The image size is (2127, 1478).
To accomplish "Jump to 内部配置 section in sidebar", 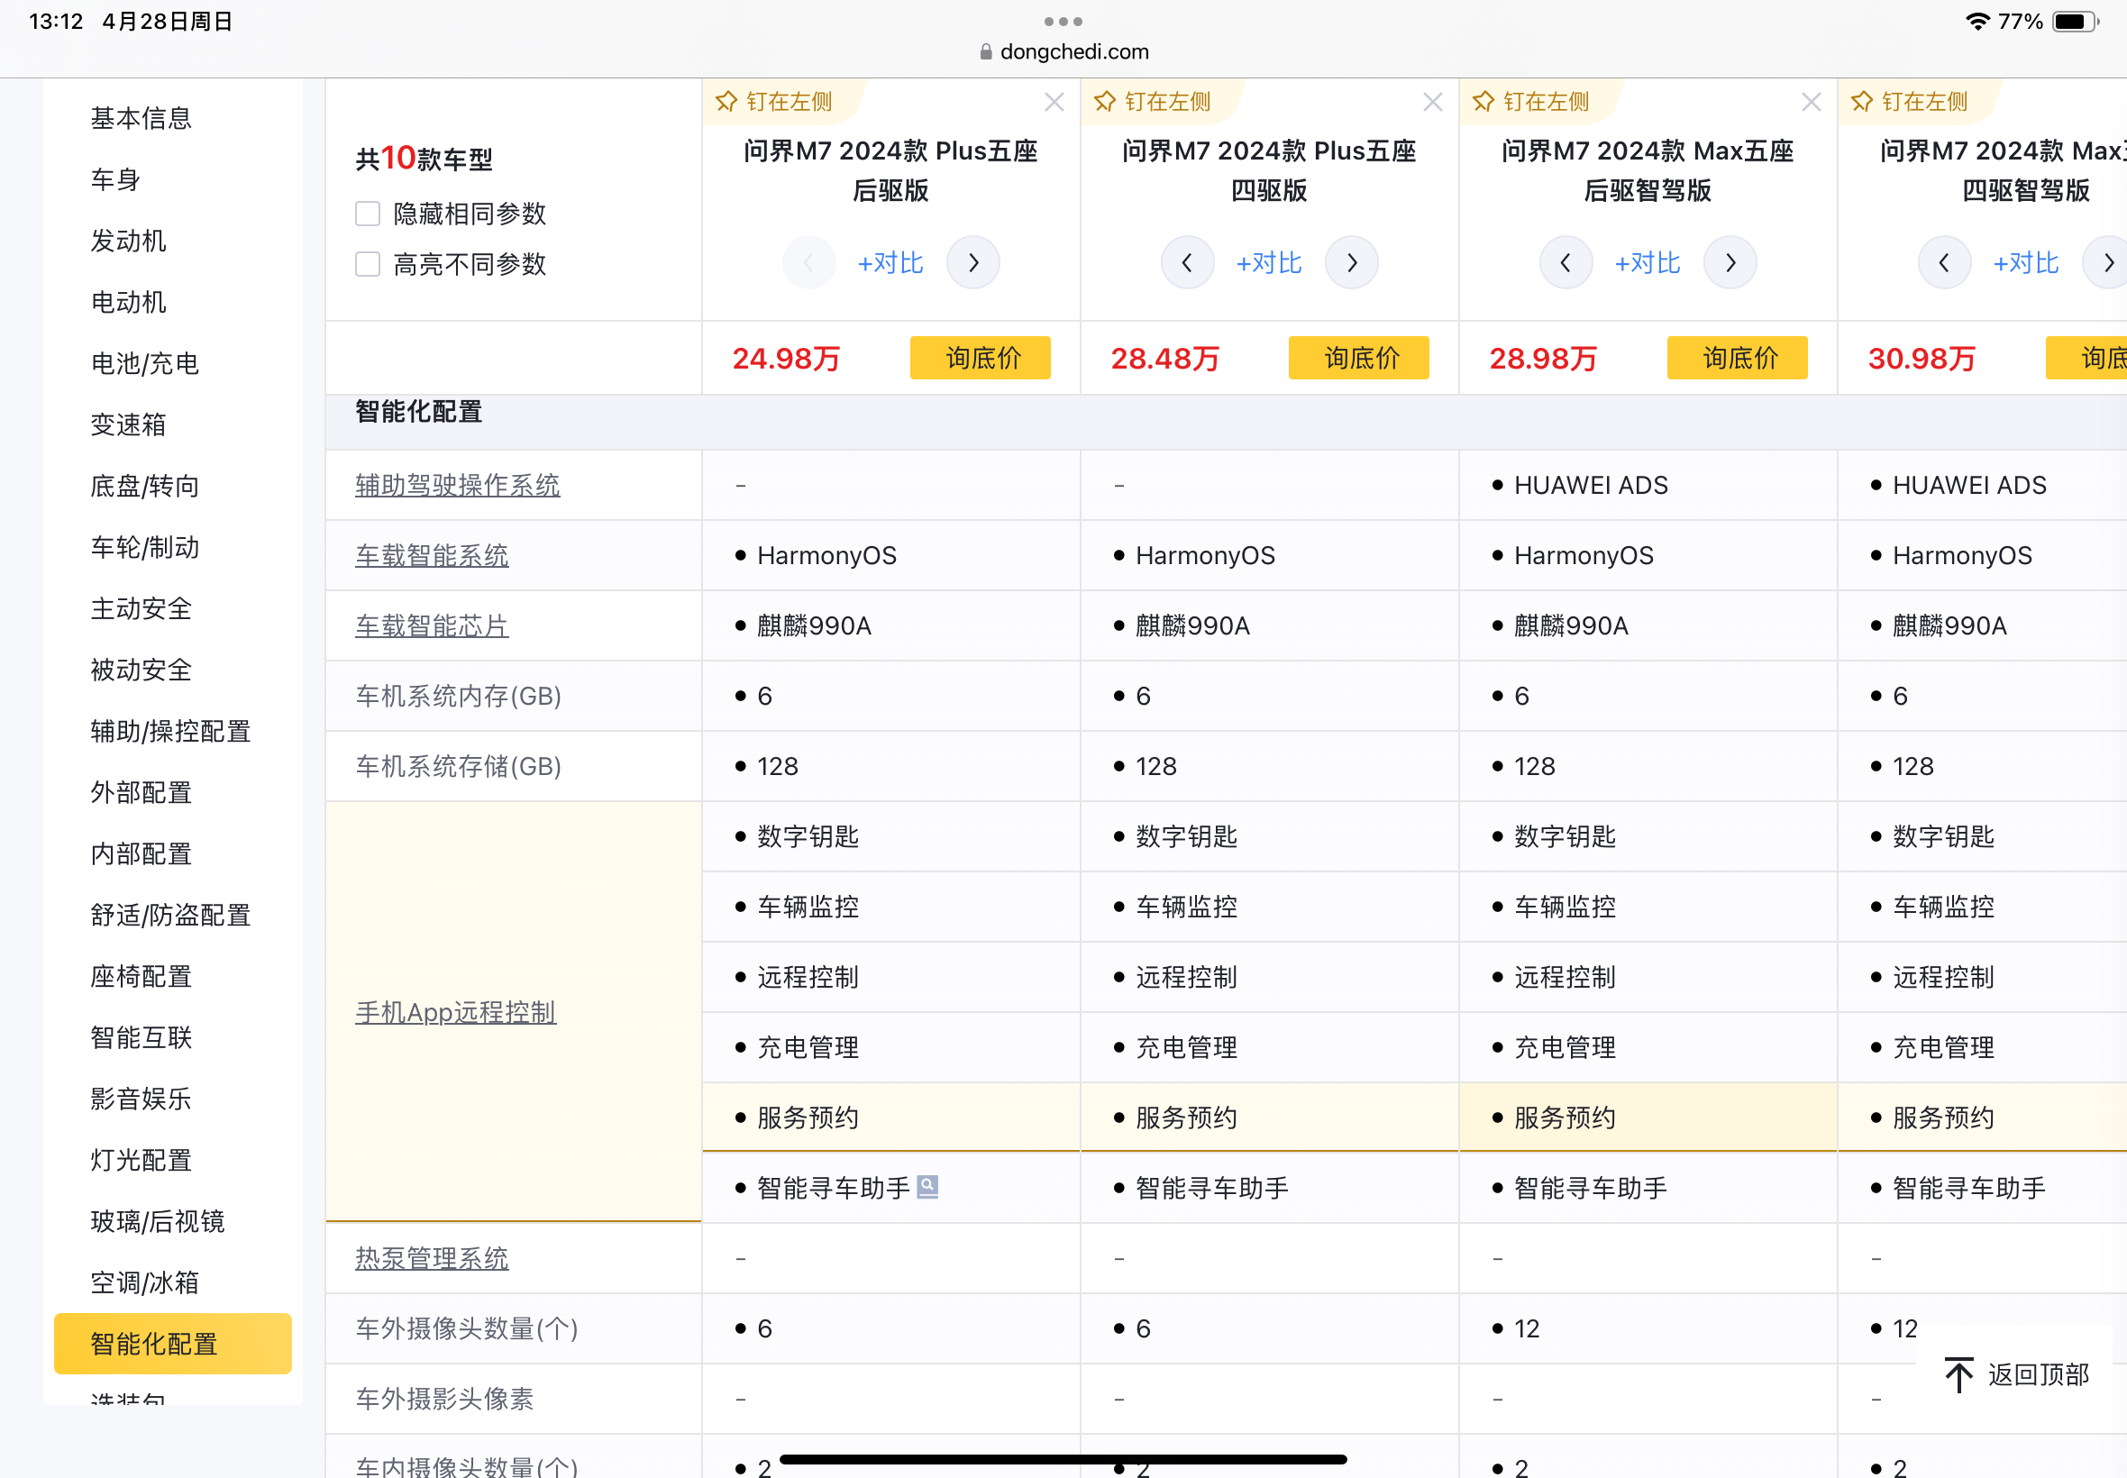I will (141, 853).
